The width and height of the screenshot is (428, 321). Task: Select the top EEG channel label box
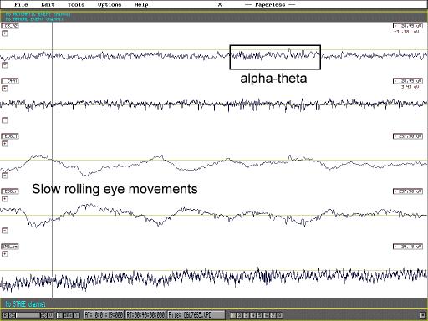pyautogui.click(x=10, y=26)
